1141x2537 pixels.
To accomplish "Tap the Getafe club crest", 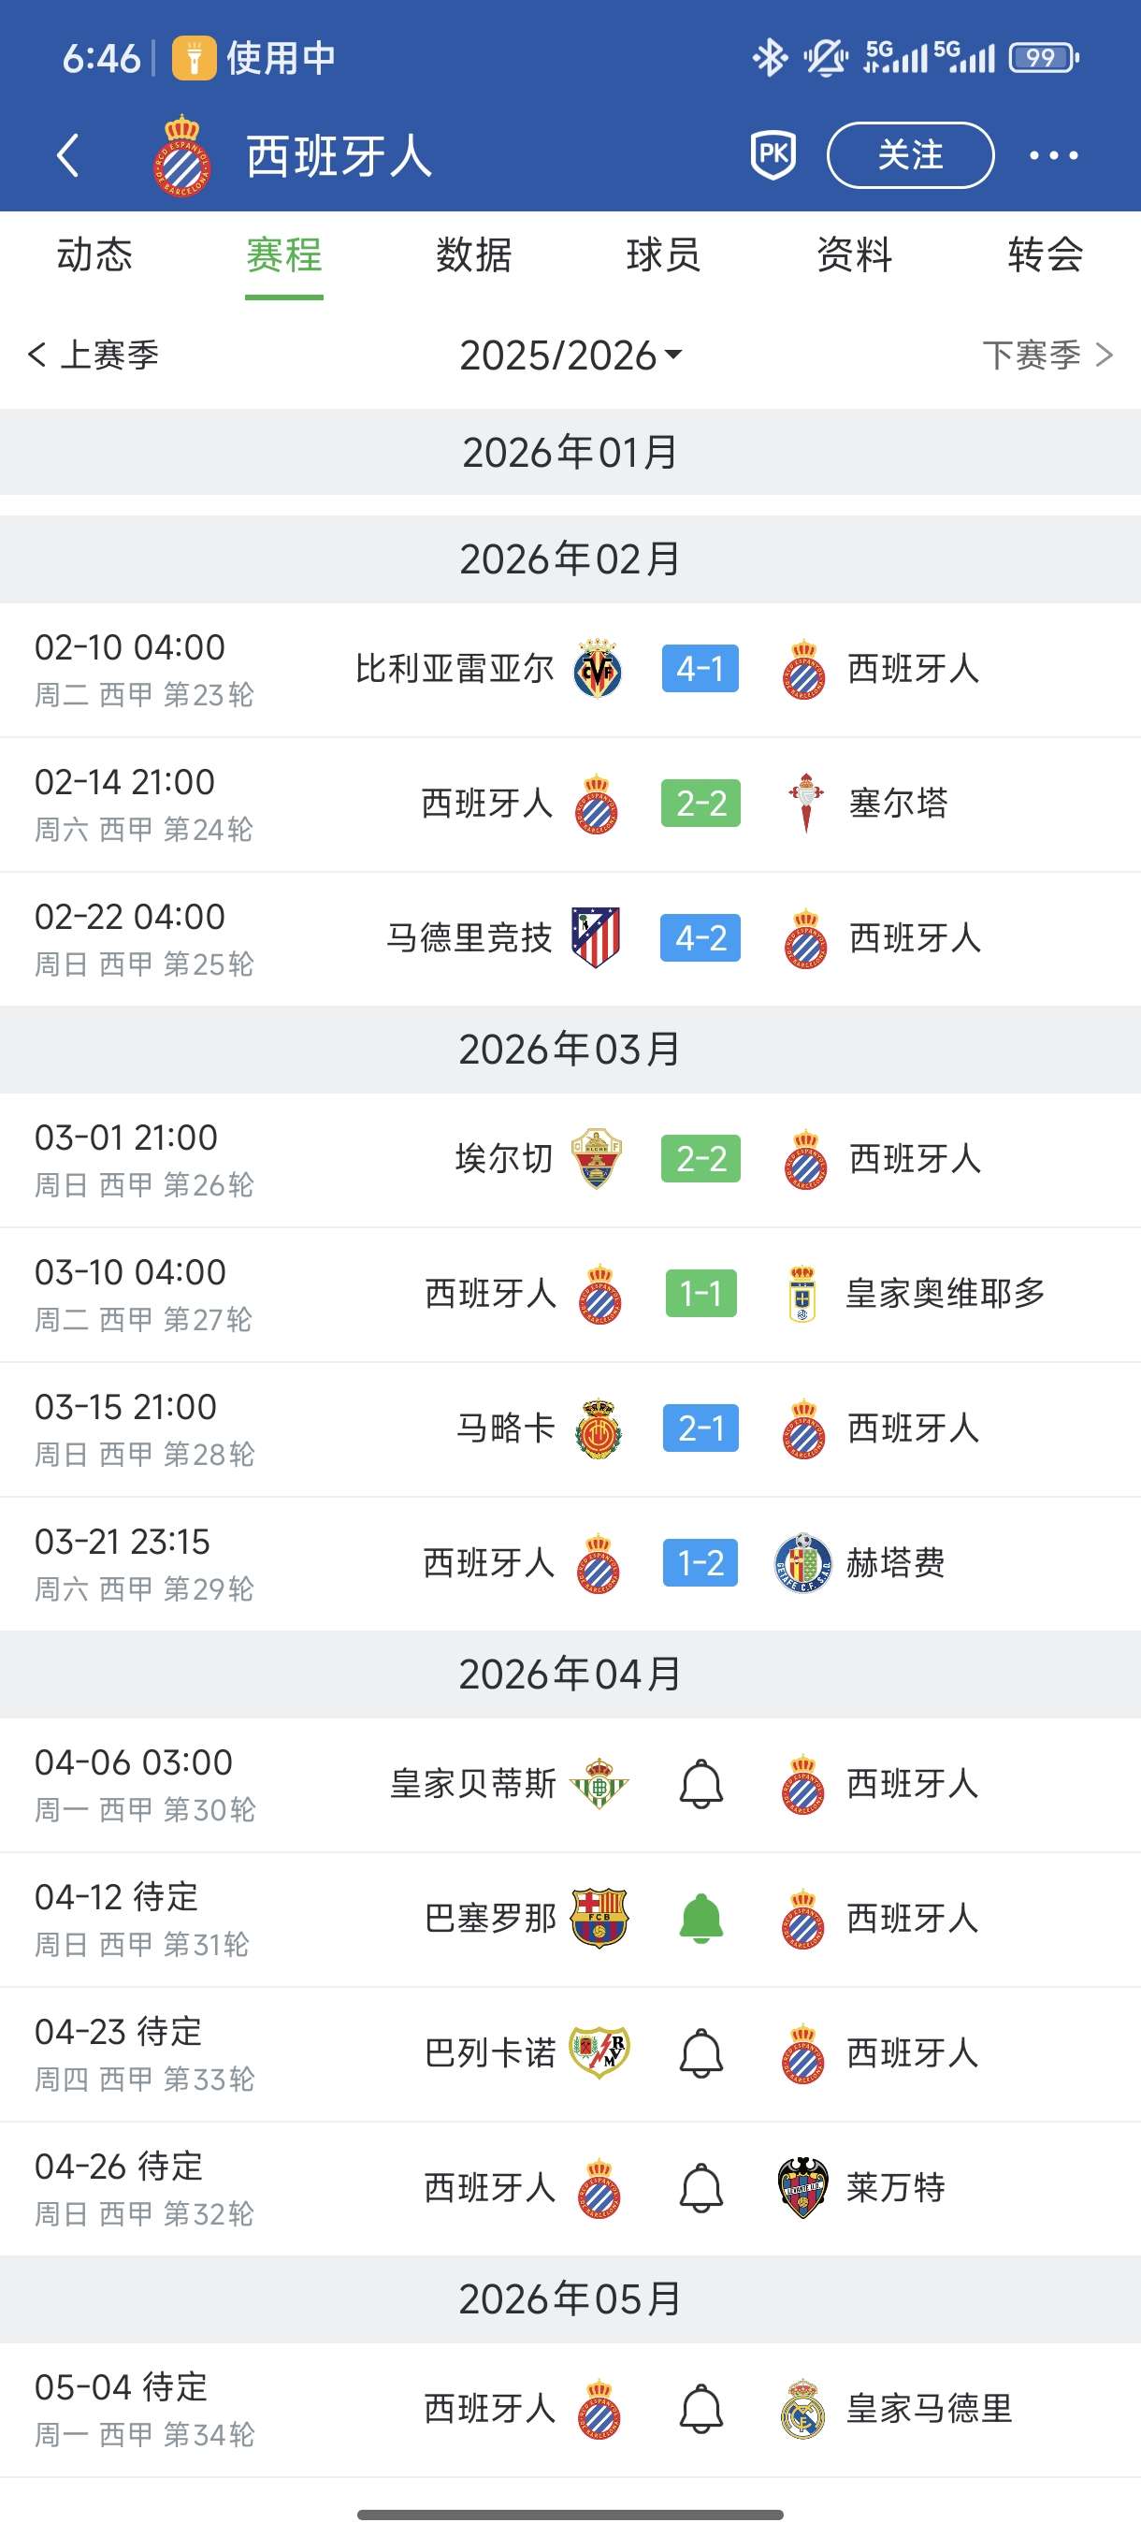I will point(802,1563).
